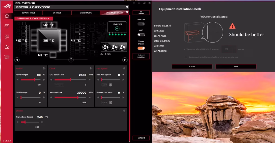The height and width of the screenshot is (143, 275).
Task: Close the Equipment Installation Check dialog
Action: point(192,66)
